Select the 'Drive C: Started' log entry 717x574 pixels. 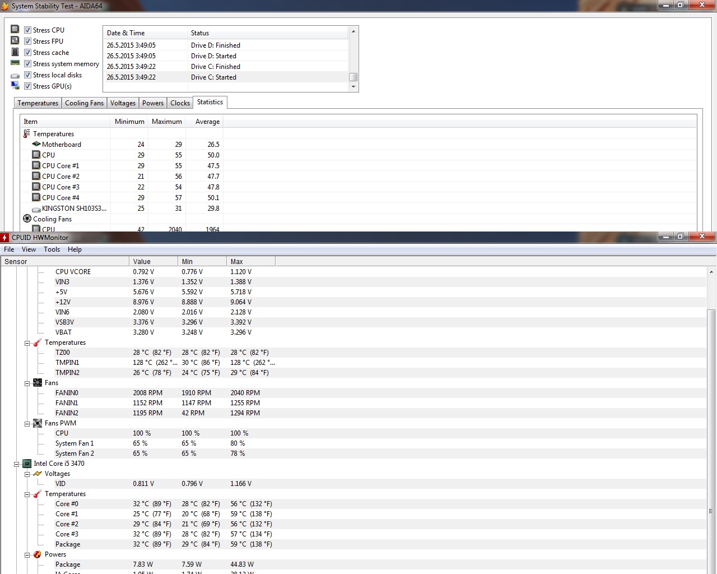click(226, 77)
